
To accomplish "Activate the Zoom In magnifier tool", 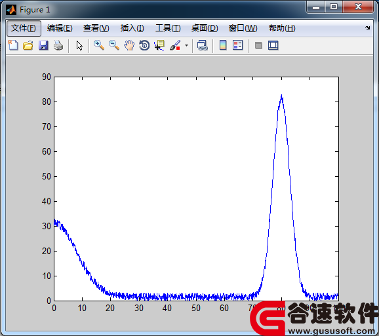I will click(99, 45).
